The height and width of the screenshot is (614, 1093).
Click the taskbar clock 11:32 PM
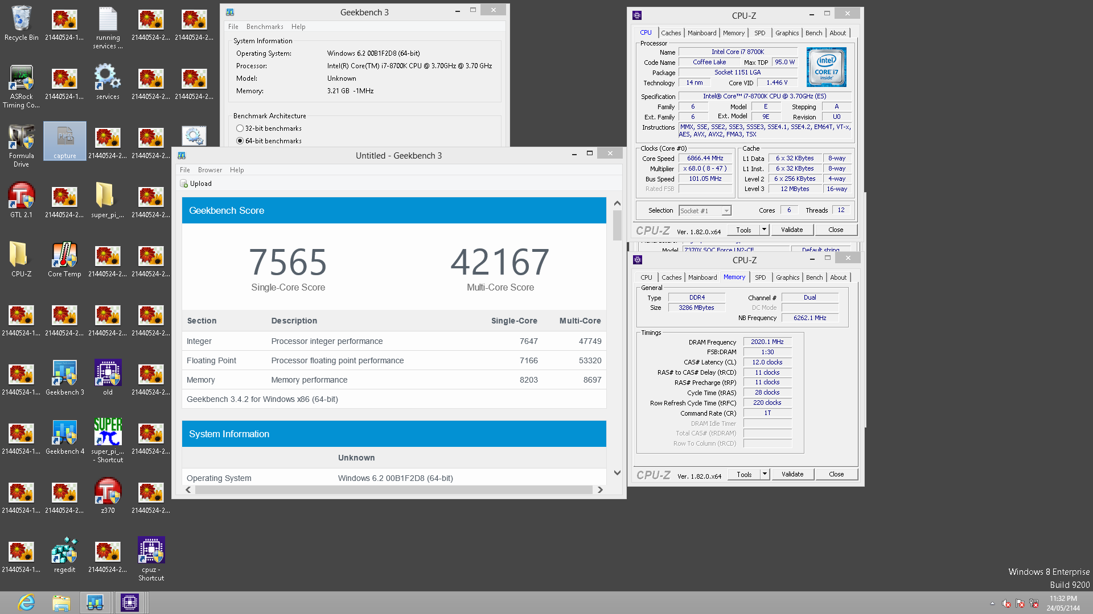tap(1063, 599)
